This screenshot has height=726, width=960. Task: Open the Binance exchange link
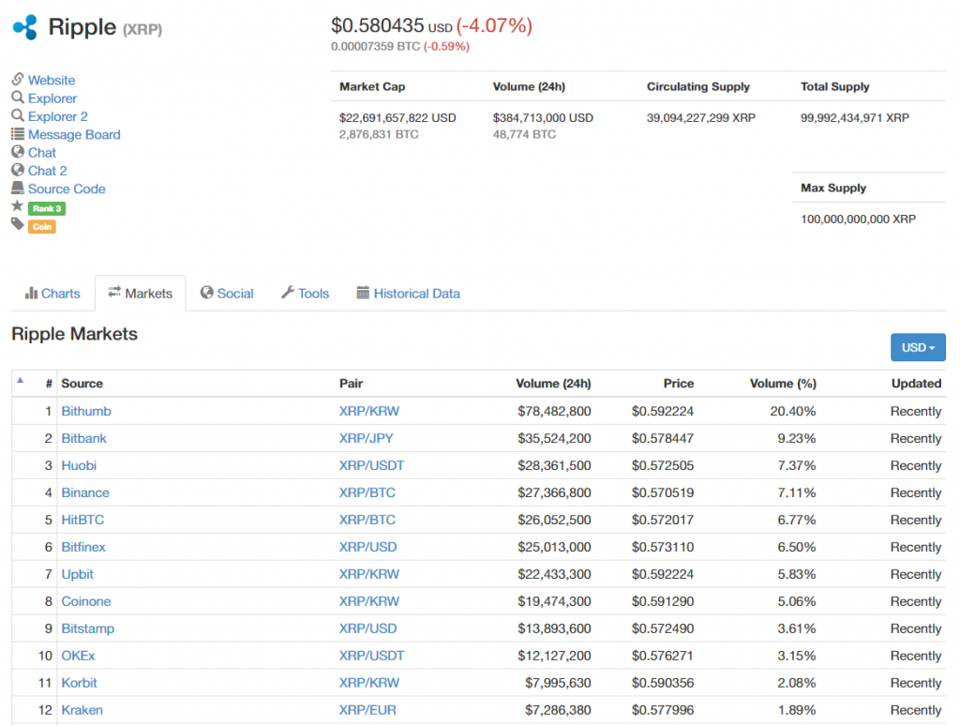click(85, 492)
